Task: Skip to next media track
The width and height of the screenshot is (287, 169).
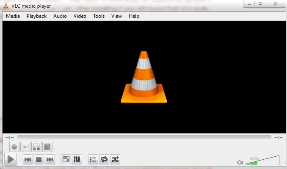Action: pos(50,159)
